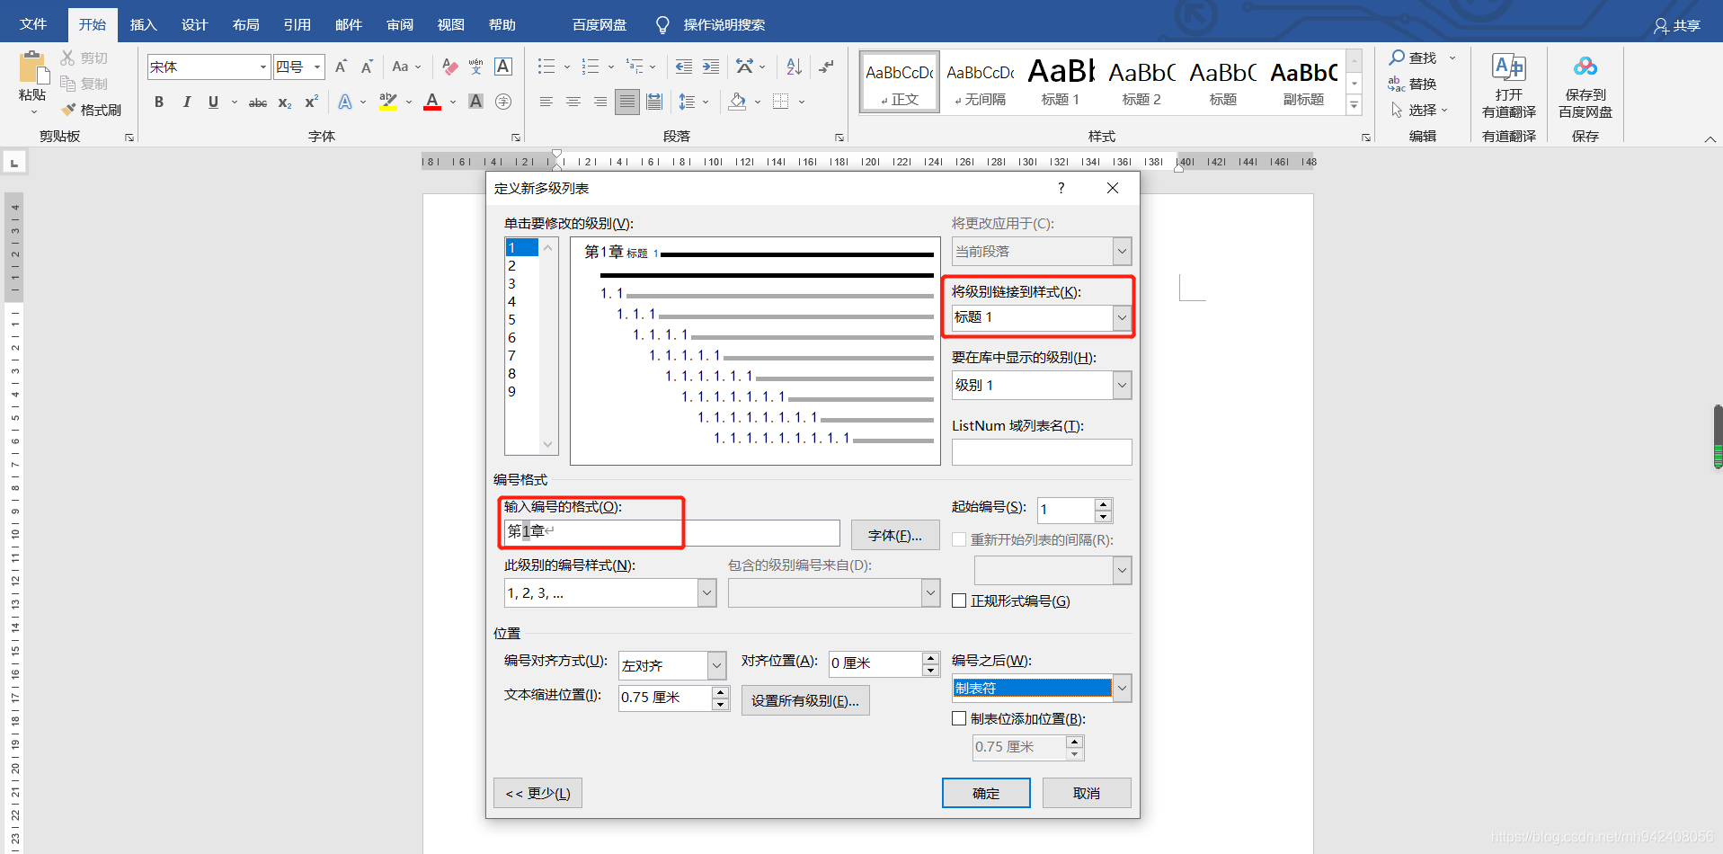
Task: Decrease indent in the paragraph group
Action: point(684,67)
